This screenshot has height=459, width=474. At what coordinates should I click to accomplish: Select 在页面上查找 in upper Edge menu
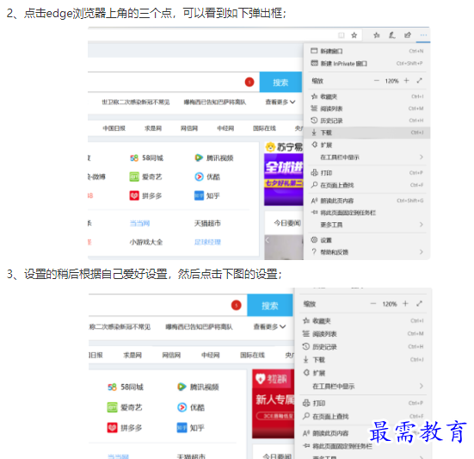tap(367, 185)
